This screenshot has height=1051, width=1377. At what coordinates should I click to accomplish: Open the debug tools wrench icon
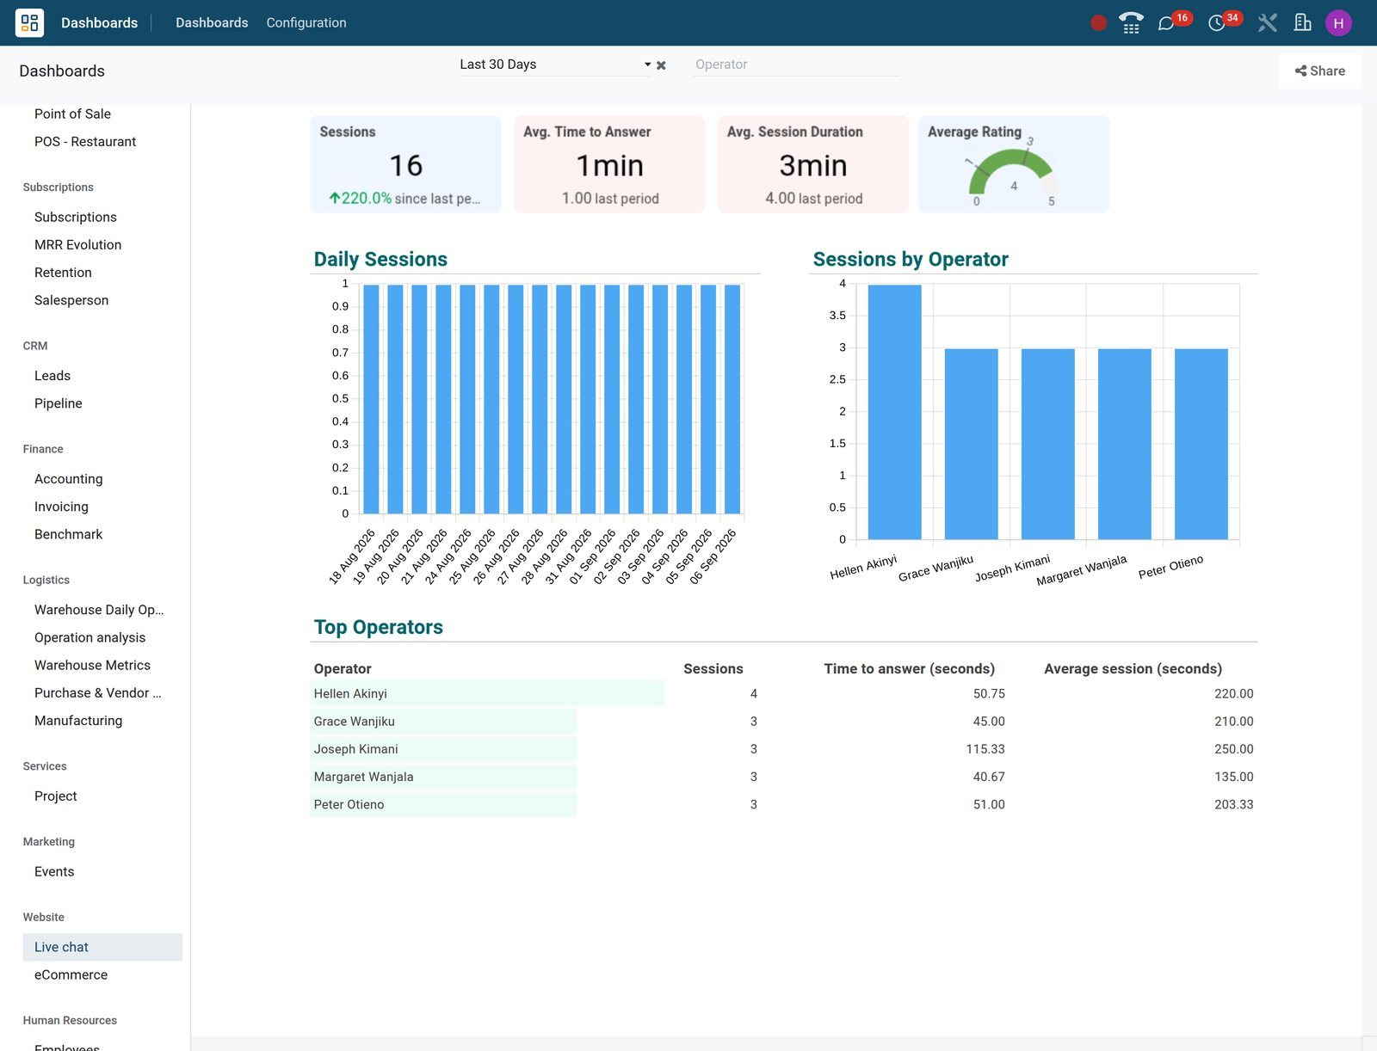click(1267, 23)
